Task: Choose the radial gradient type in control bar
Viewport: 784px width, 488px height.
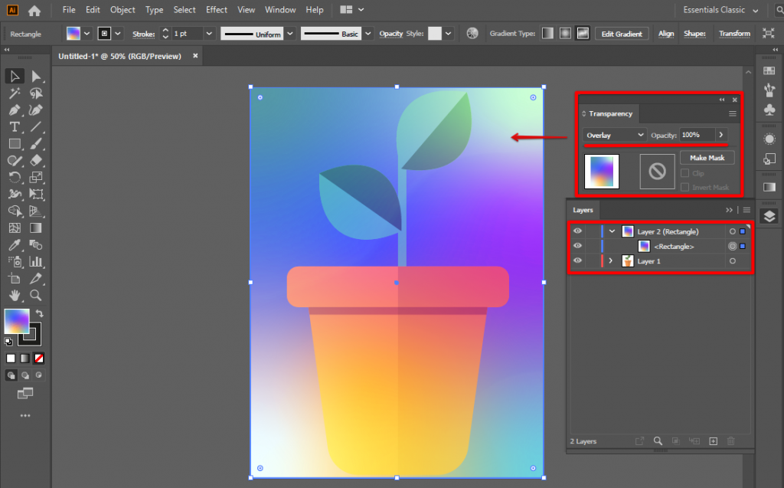Action: [563, 33]
